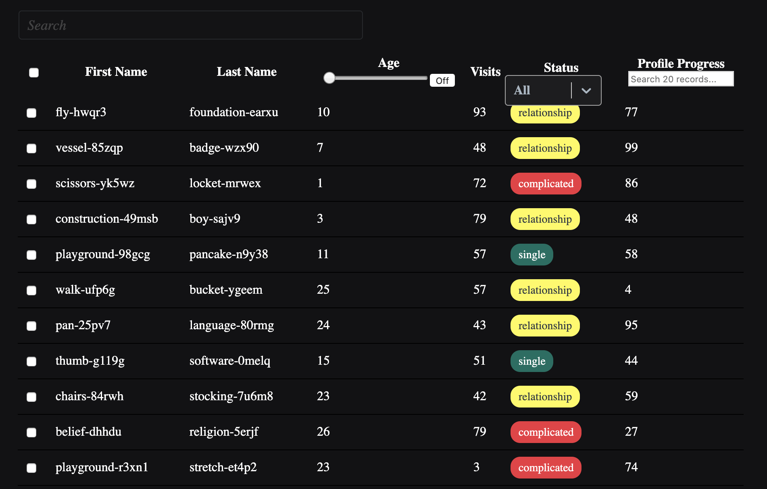Select the row checkbox for playground-98gcg
The height and width of the screenshot is (489, 767).
[31, 255]
